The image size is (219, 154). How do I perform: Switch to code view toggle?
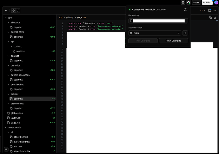tap(18, 10)
